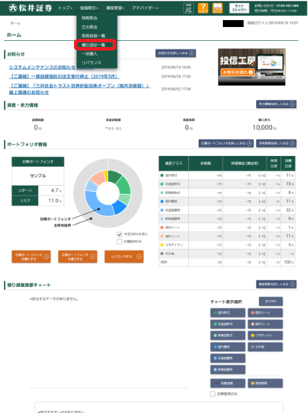The width and height of the screenshot is (308, 413).
Task: Open help via orange question mark icon
Action: coord(203,8)
